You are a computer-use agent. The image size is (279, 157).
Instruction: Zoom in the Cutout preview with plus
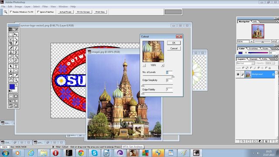click(163, 65)
